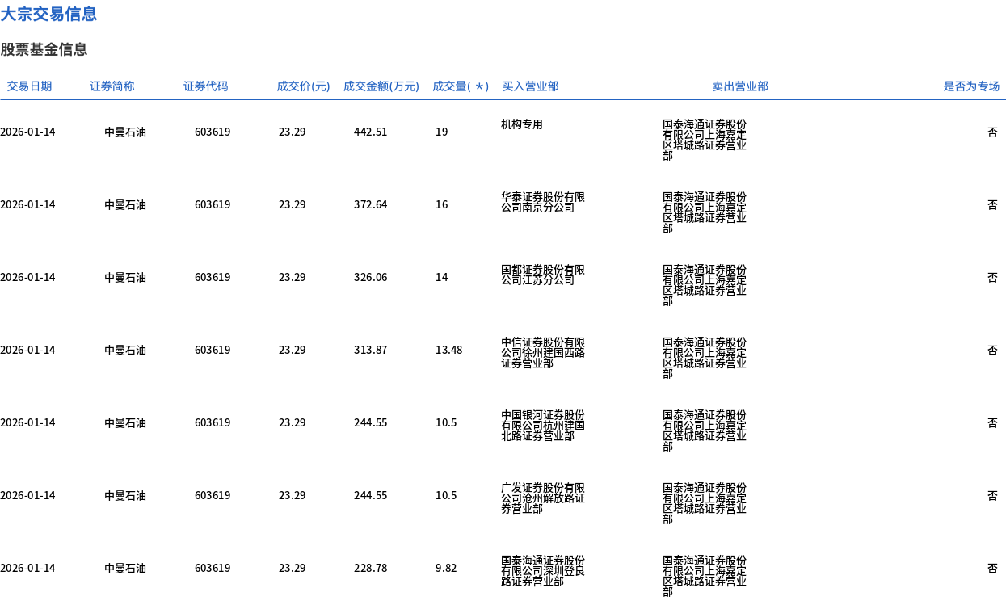Click seller branch in the 442.51 row
1006x609 pixels.
[x=705, y=141]
